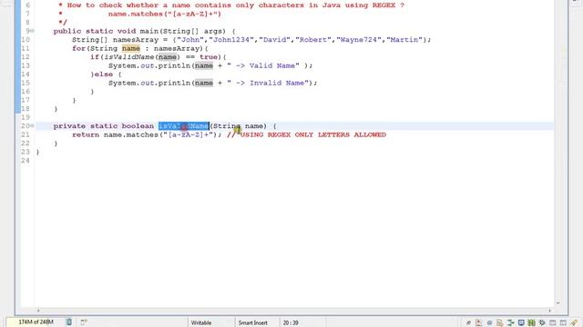Click line number 19 in the gutter
583x327 pixels.
(26, 117)
